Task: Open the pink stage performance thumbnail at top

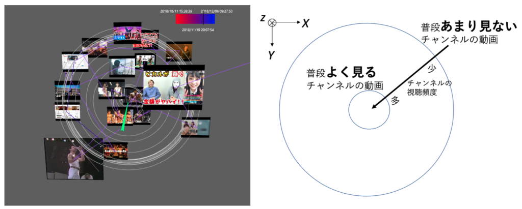Action: (x=127, y=32)
